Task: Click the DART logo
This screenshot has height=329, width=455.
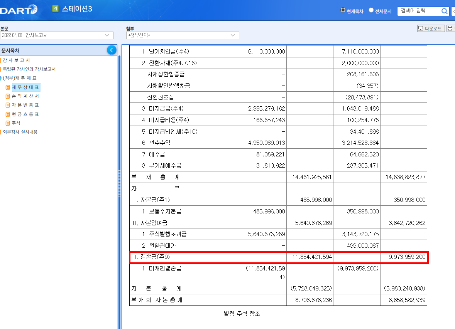Action: [19, 10]
